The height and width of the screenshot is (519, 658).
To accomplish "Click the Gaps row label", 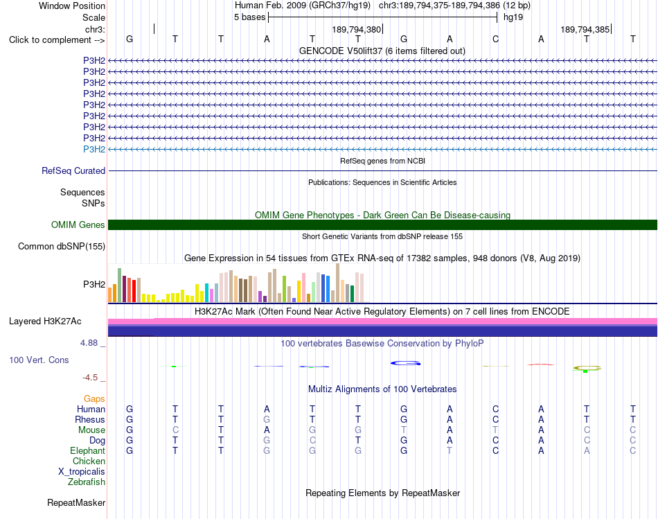I will [x=94, y=399].
